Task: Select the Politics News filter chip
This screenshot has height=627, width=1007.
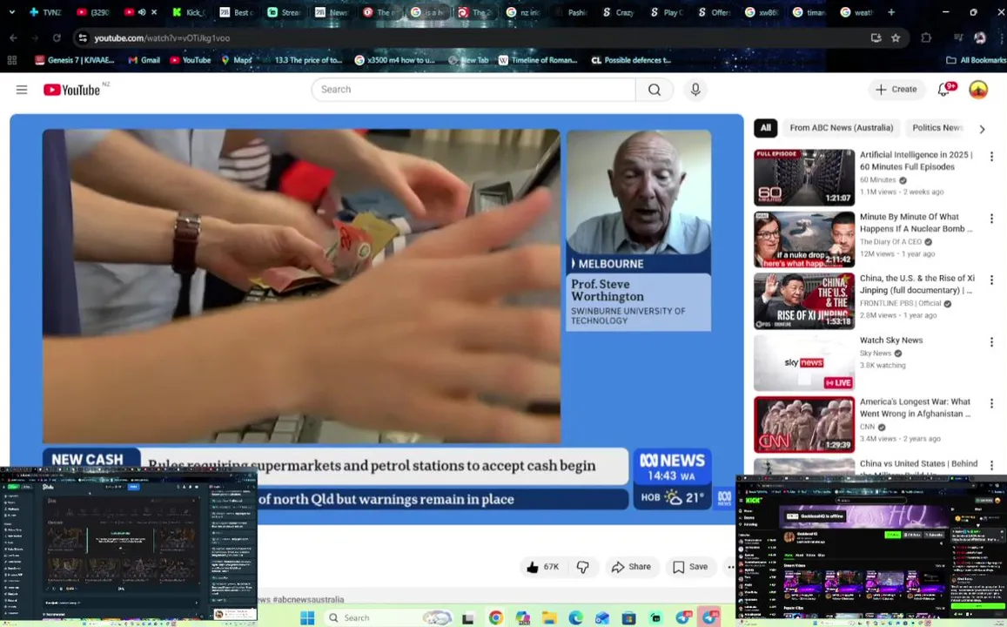Action: point(937,128)
